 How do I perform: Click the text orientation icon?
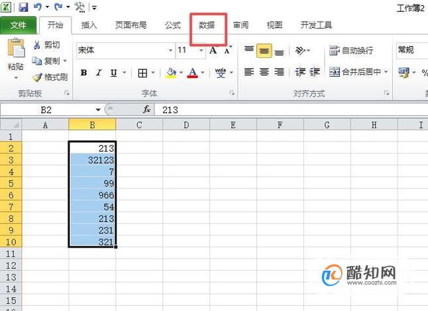pos(301,50)
